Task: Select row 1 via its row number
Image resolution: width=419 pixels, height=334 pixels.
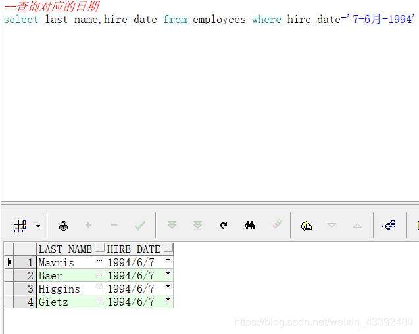Action: click(25, 262)
